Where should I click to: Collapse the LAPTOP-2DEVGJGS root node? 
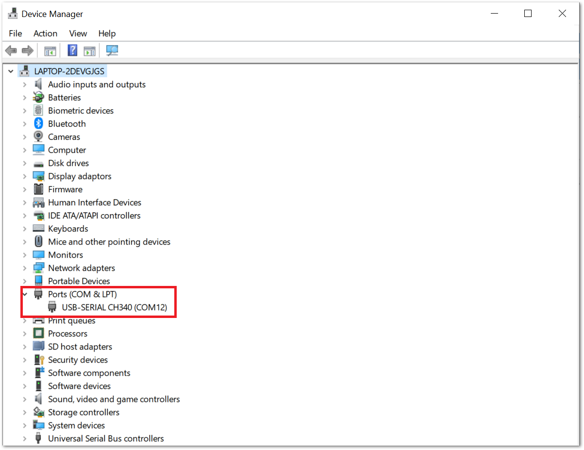tap(11, 71)
